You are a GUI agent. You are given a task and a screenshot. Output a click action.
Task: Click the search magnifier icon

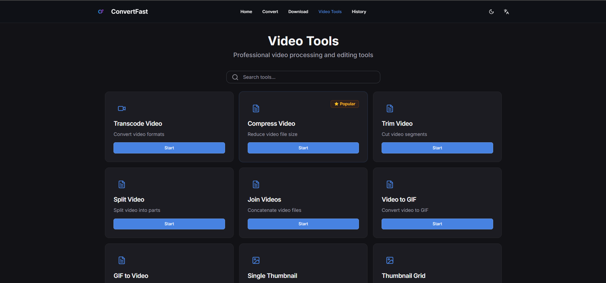pos(235,77)
